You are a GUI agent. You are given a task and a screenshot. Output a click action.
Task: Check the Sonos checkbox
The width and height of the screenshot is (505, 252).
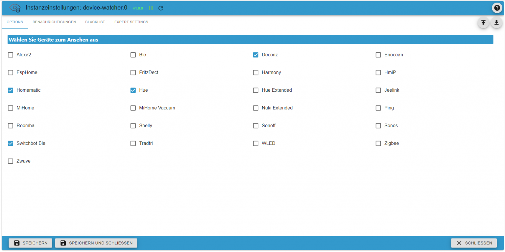[x=378, y=126]
